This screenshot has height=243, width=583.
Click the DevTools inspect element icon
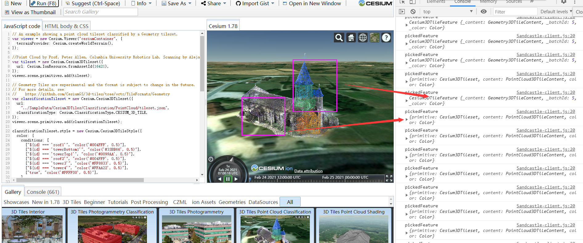[x=402, y=2]
